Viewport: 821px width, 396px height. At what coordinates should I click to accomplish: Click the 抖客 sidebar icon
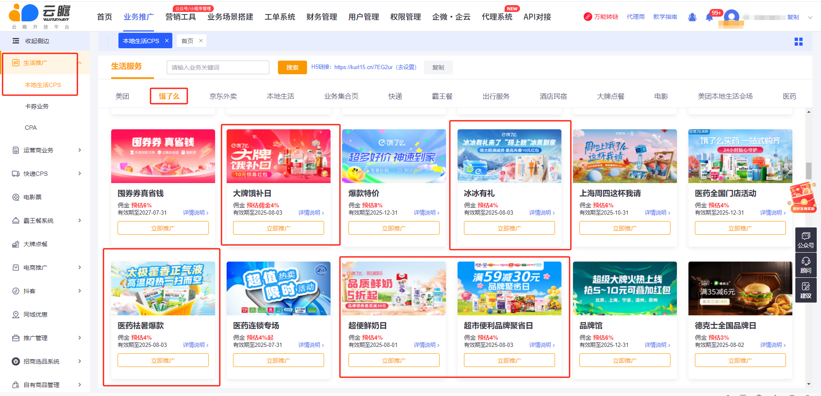16,291
